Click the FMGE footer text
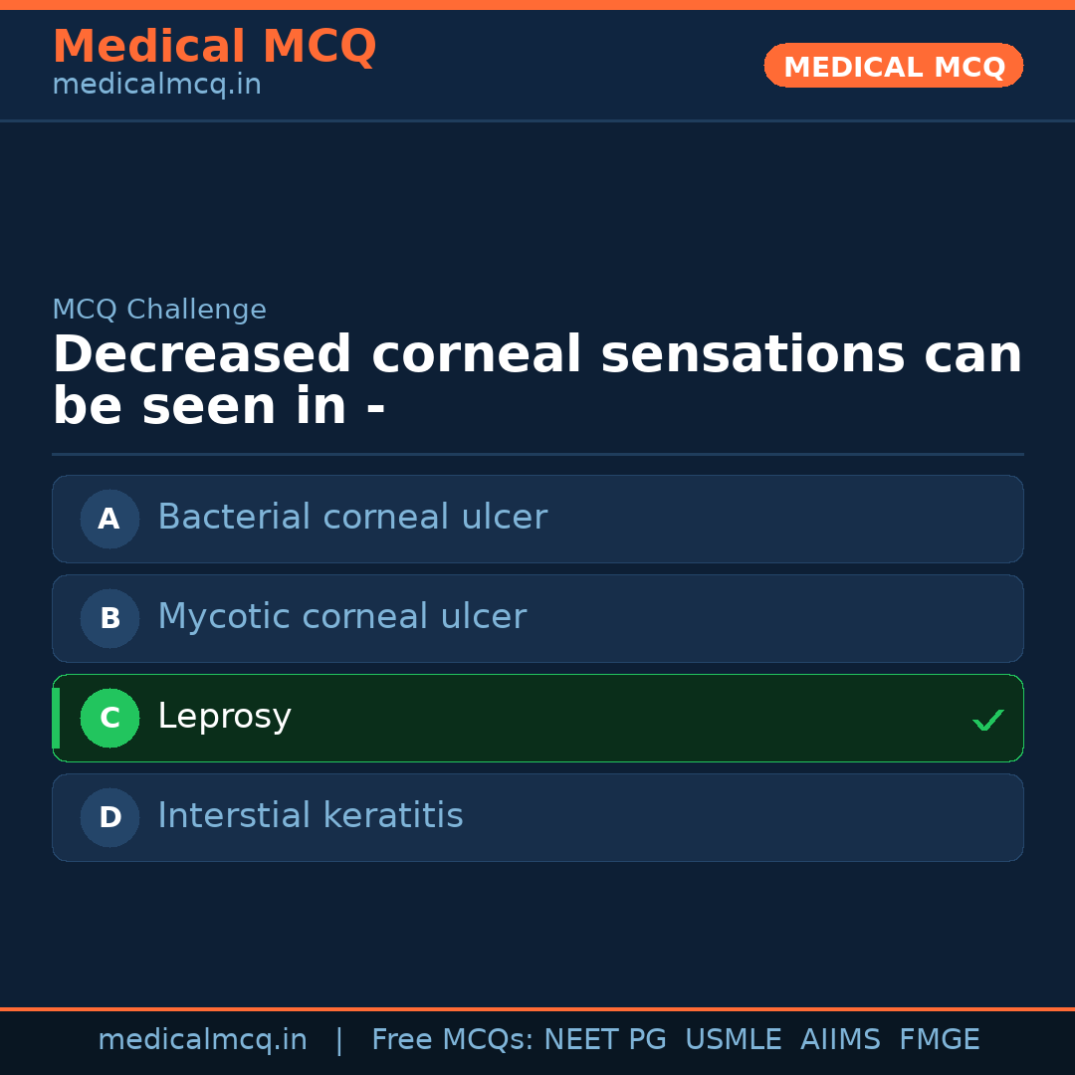 click(939, 1040)
